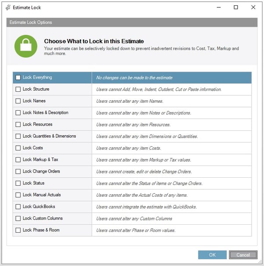Toggle Lock Custom Columns checkbox
Screen dimensions: 264x266
tap(18, 218)
